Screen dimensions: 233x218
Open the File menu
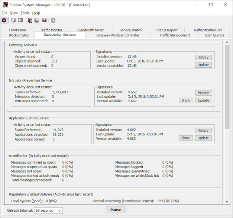pyautogui.click(x=4, y=13)
